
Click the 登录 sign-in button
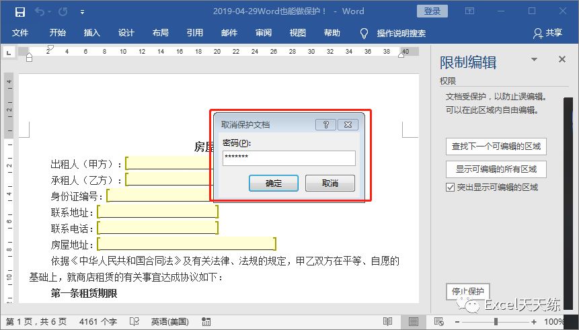point(432,11)
